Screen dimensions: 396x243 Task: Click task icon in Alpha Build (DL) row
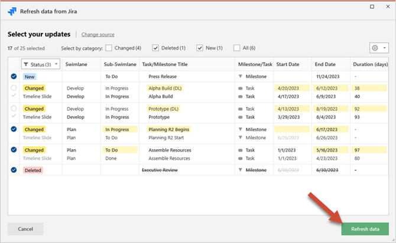[241, 88]
